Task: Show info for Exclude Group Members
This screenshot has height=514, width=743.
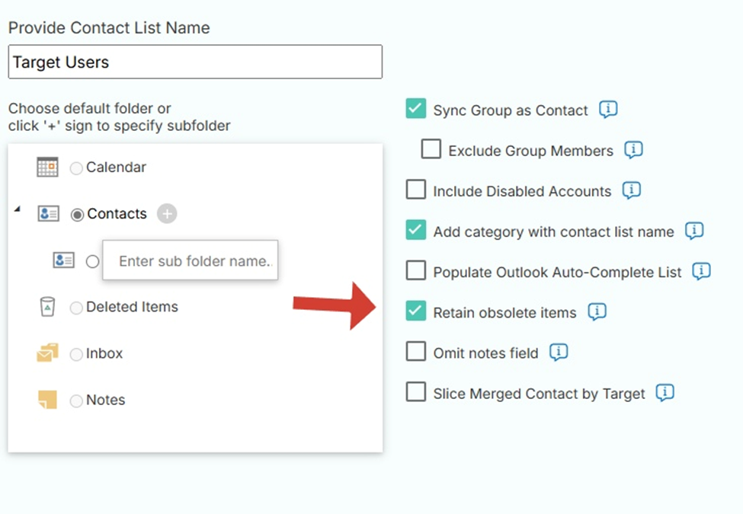Action: tap(633, 150)
